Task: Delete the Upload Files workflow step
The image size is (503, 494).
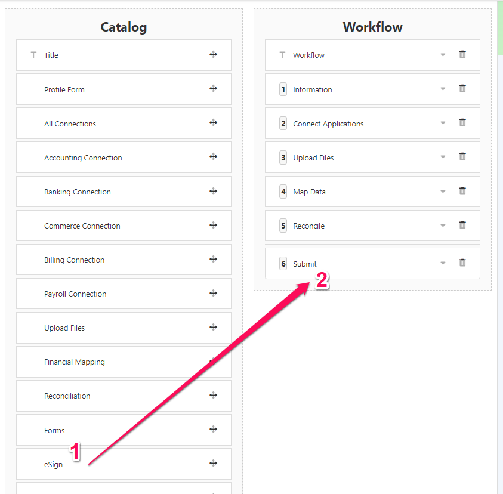Action: [x=462, y=157]
